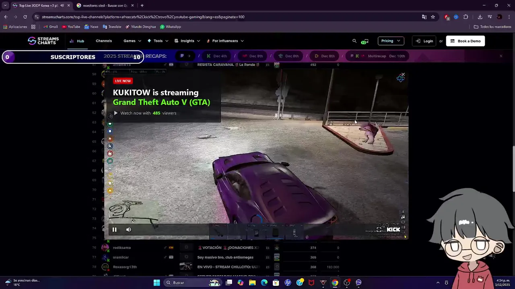Open the Roxasorg13th stream thumbnail
This screenshot has height=289, width=515.
[186, 267]
